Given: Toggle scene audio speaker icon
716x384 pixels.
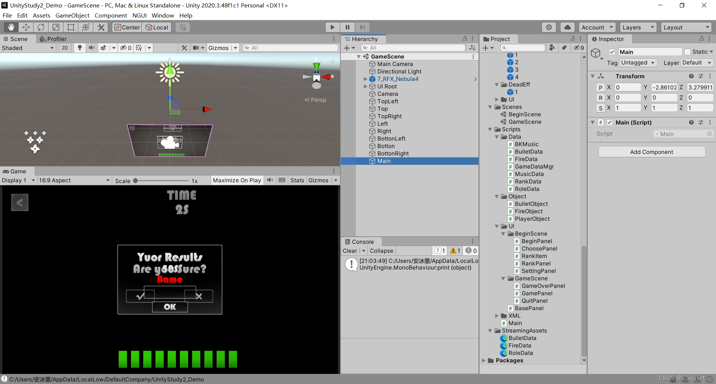Looking at the screenshot, I should 91,48.
